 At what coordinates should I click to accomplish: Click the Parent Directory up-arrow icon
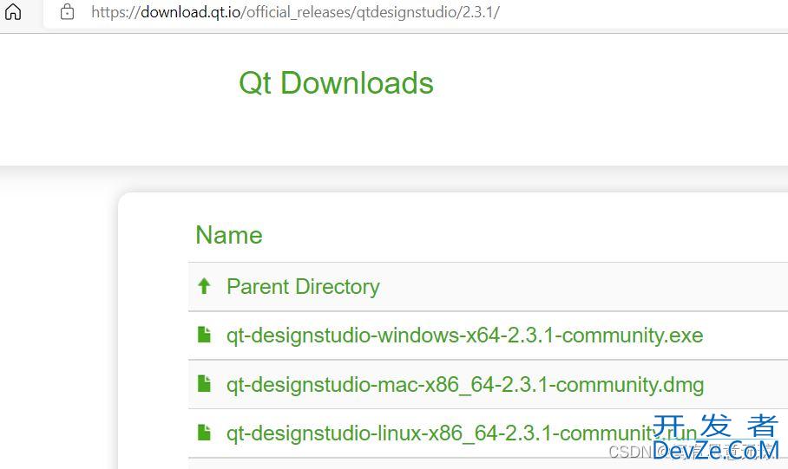(x=204, y=286)
